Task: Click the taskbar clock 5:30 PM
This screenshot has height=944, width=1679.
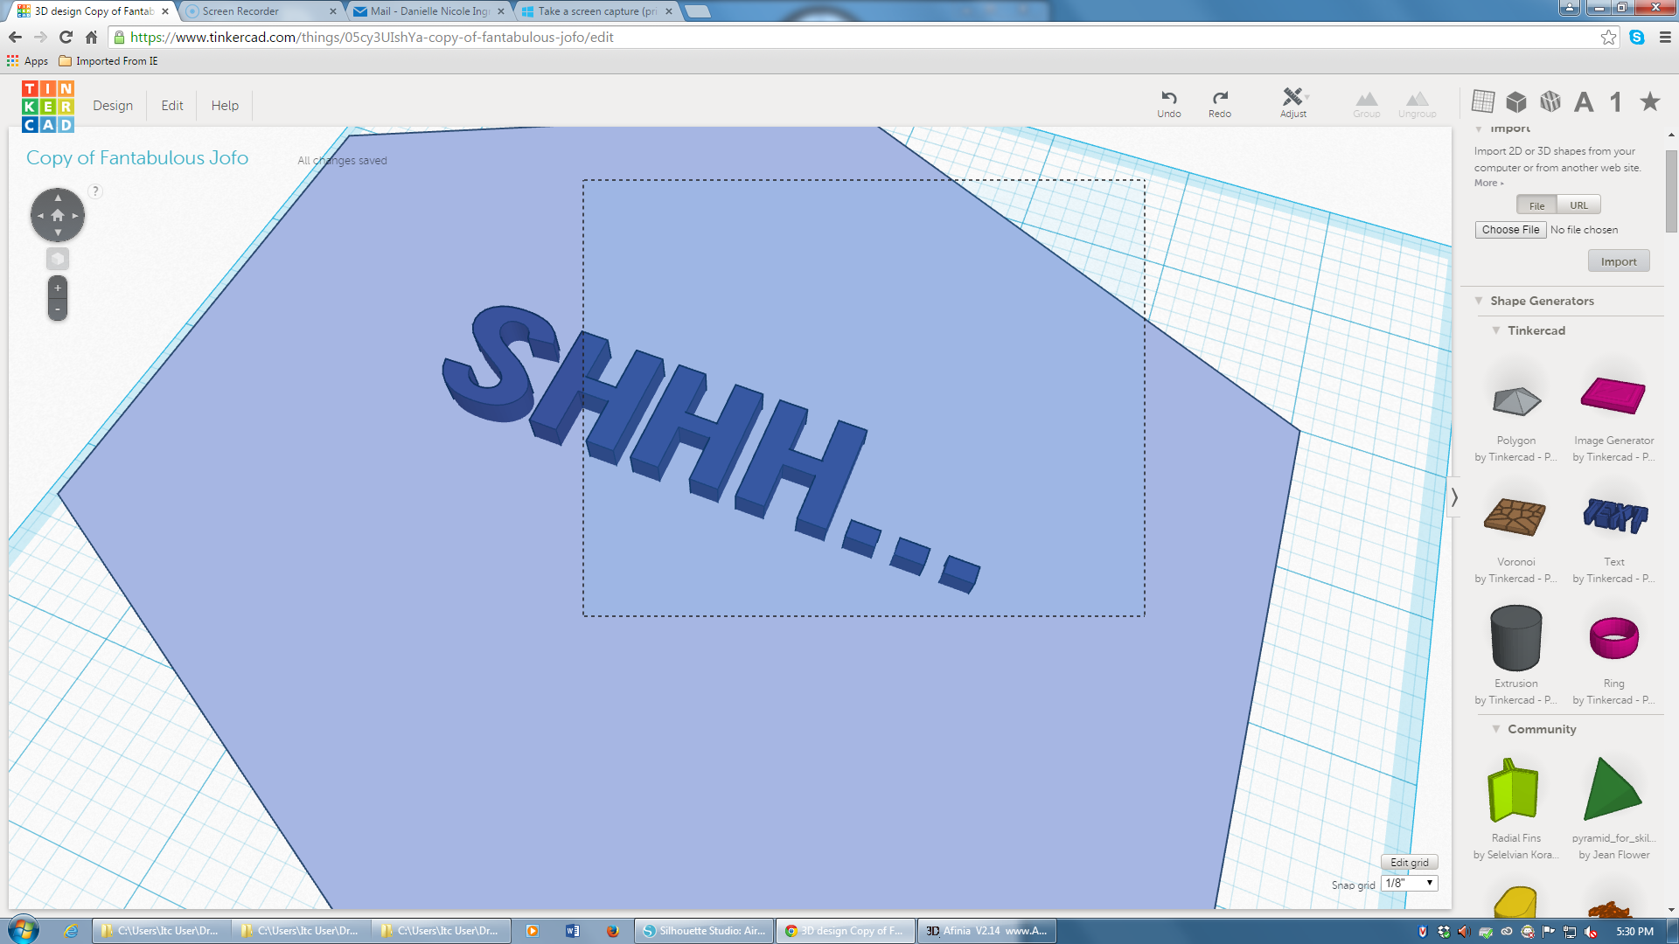Action: 1634,932
